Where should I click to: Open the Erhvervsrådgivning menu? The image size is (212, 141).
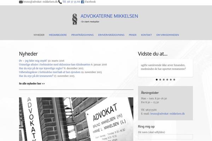coord(111,35)
